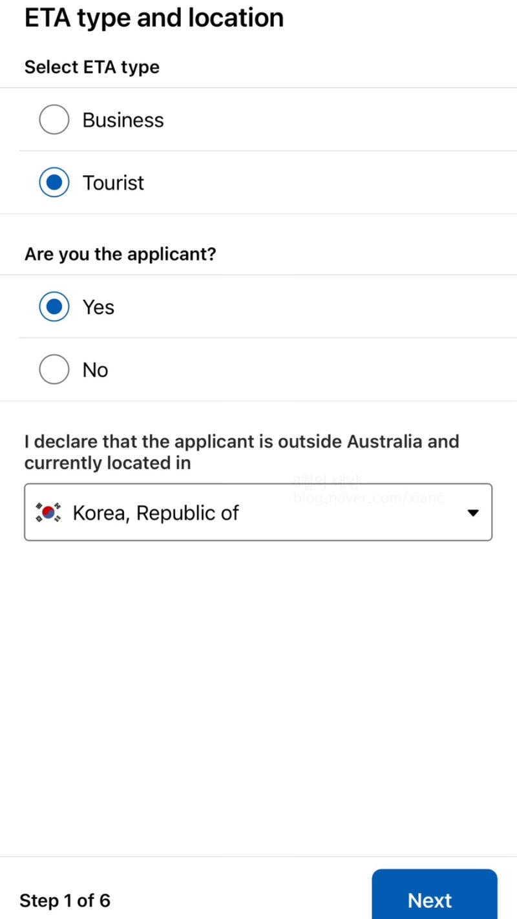517x919 pixels.
Task: Choose Yes for 'Are you the applicant?'
Action: [54, 306]
